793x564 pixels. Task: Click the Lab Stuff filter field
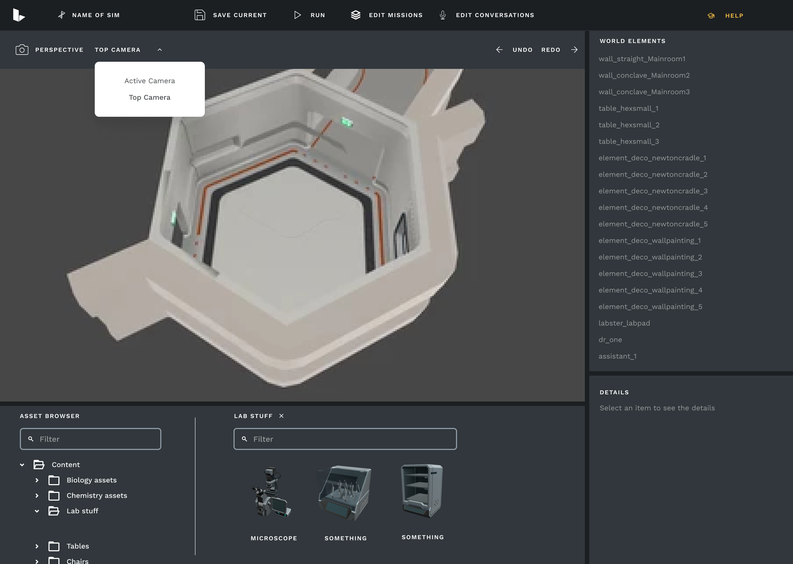[345, 439]
